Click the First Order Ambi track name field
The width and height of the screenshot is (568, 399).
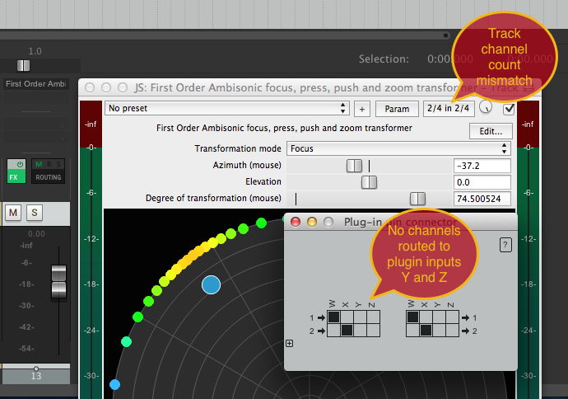coord(36,84)
